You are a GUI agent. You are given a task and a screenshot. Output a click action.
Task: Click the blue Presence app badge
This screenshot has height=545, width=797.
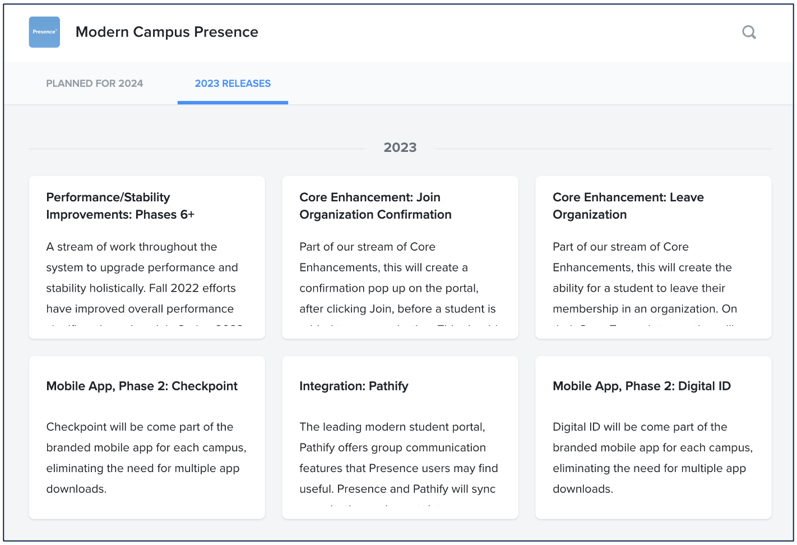click(x=44, y=32)
